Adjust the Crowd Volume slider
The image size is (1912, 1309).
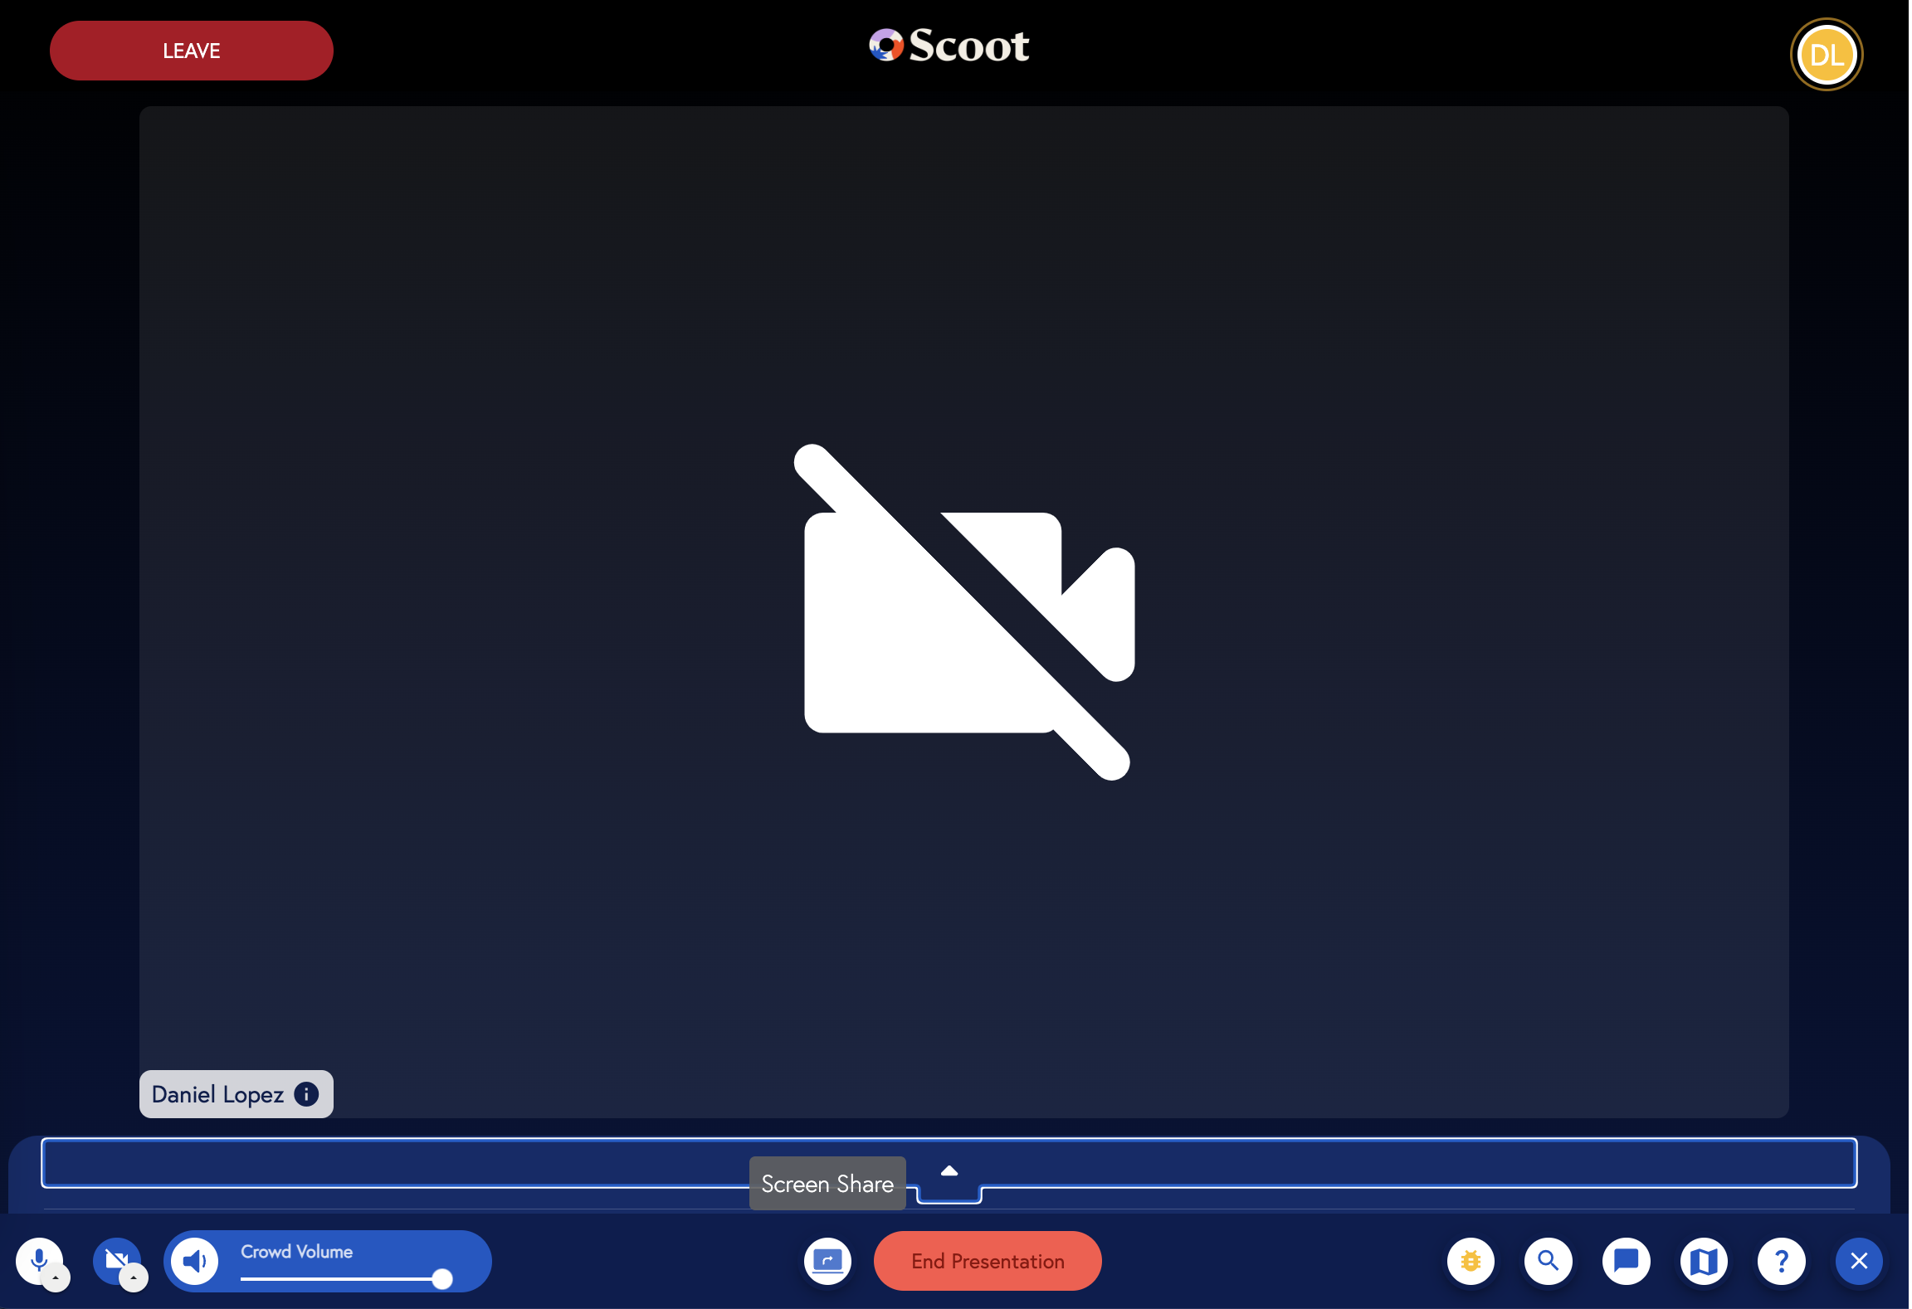click(x=346, y=1278)
